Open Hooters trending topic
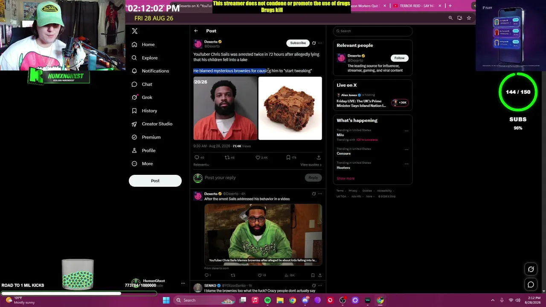The width and height of the screenshot is (546, 307). pos(343,168)
